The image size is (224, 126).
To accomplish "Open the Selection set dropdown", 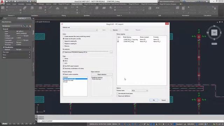I will coord(80,30).
